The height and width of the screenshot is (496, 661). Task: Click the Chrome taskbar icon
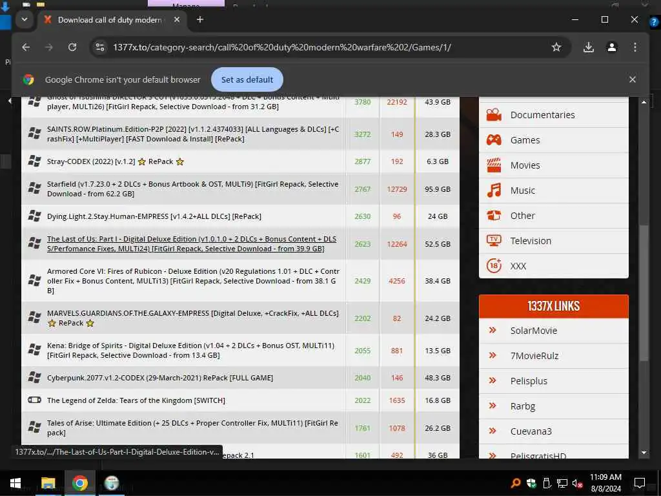(x=79, y=483)
